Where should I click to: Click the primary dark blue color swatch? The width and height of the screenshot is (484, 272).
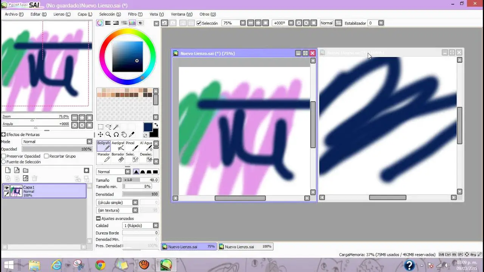point(148,127)
